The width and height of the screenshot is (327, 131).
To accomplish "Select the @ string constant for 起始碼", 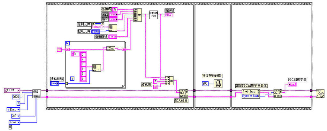I will [115, 9].
